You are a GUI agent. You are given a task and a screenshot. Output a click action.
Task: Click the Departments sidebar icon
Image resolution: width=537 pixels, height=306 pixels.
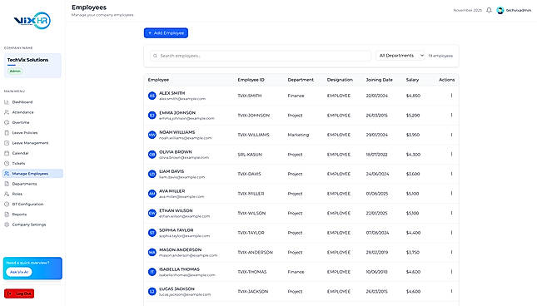7,184
